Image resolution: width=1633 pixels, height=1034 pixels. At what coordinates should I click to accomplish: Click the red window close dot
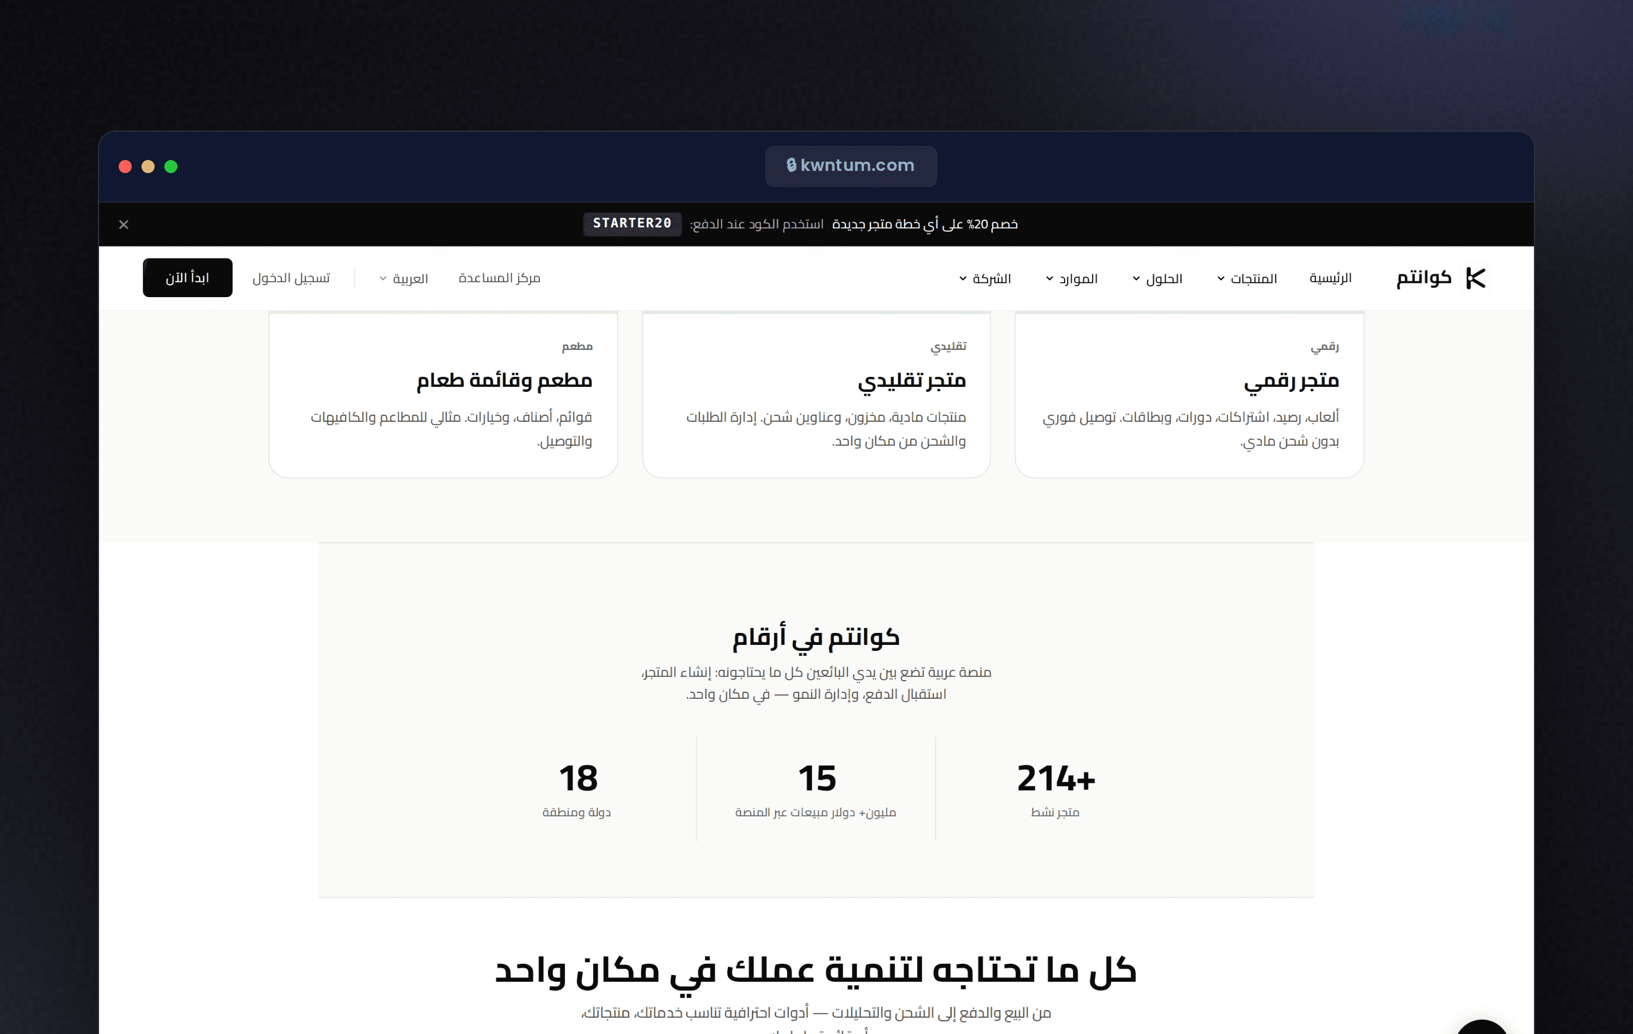125,167
